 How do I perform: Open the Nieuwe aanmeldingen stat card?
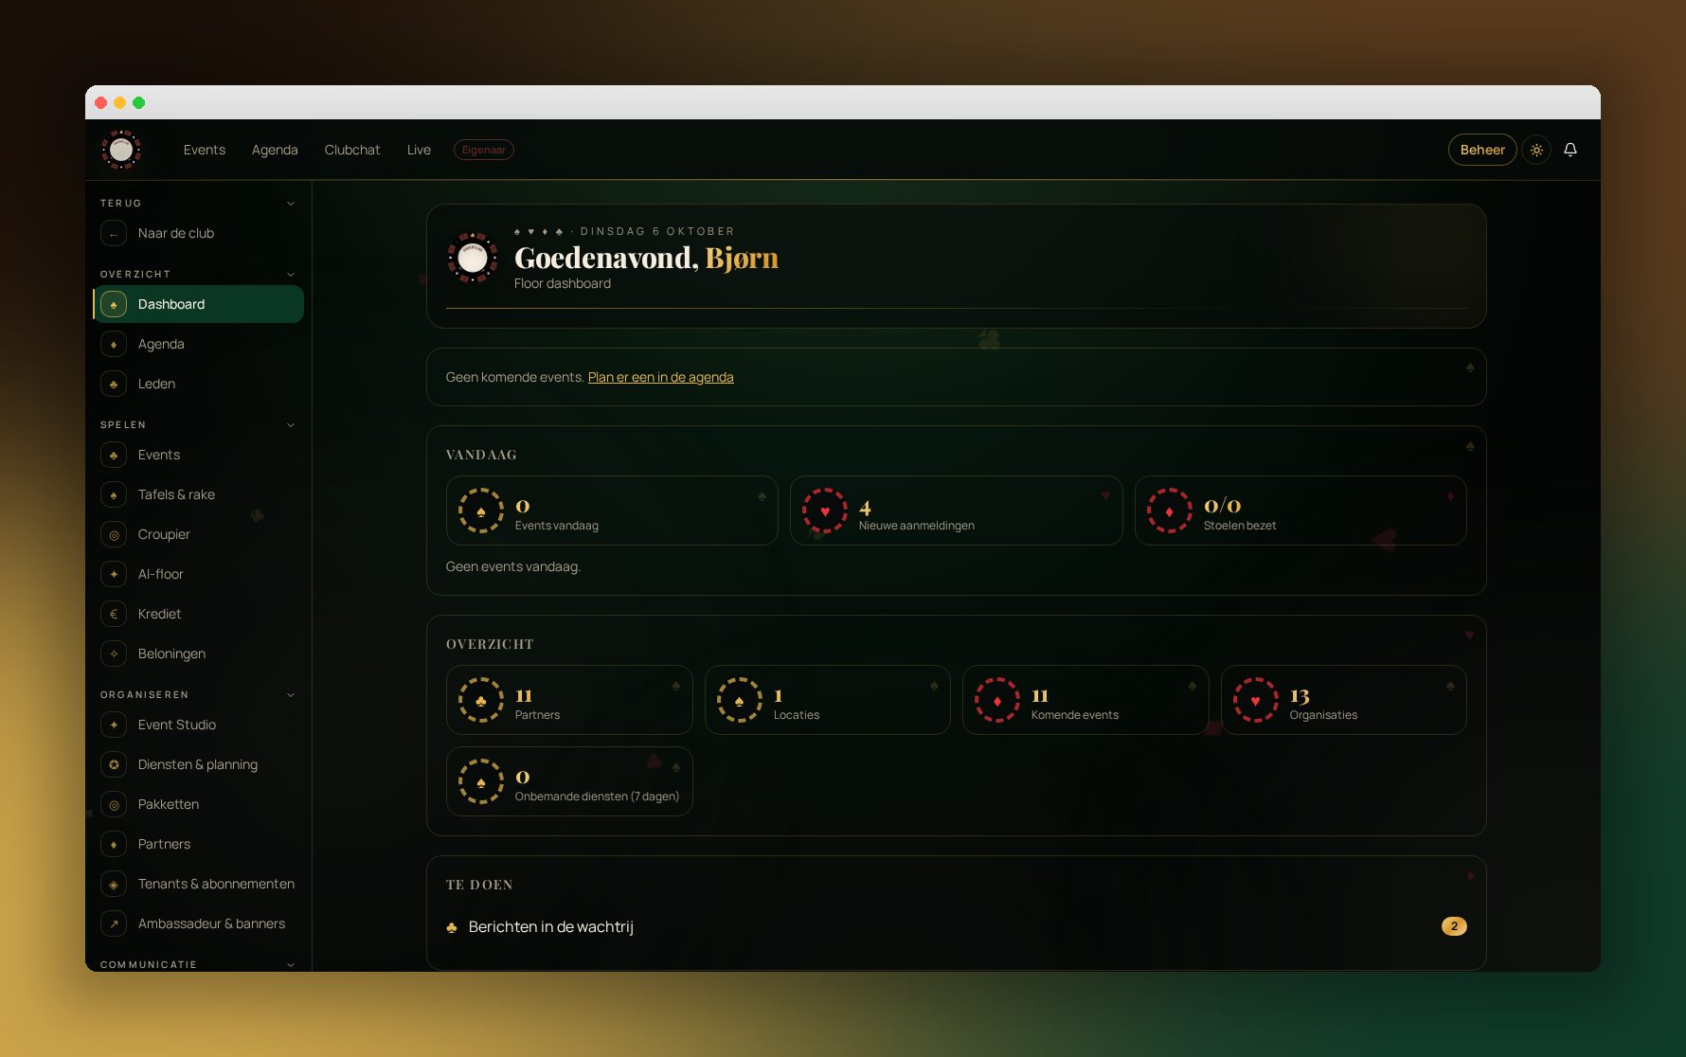click(x=957, y=511)
